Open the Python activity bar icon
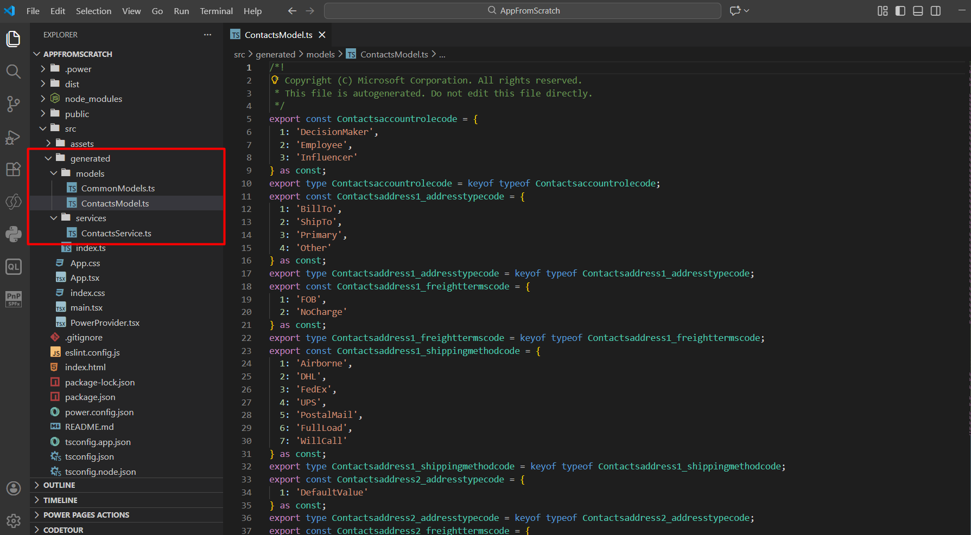 [13, 234]
